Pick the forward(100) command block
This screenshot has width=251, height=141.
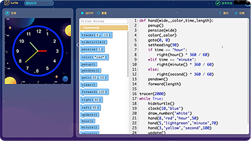pos(94,92)
